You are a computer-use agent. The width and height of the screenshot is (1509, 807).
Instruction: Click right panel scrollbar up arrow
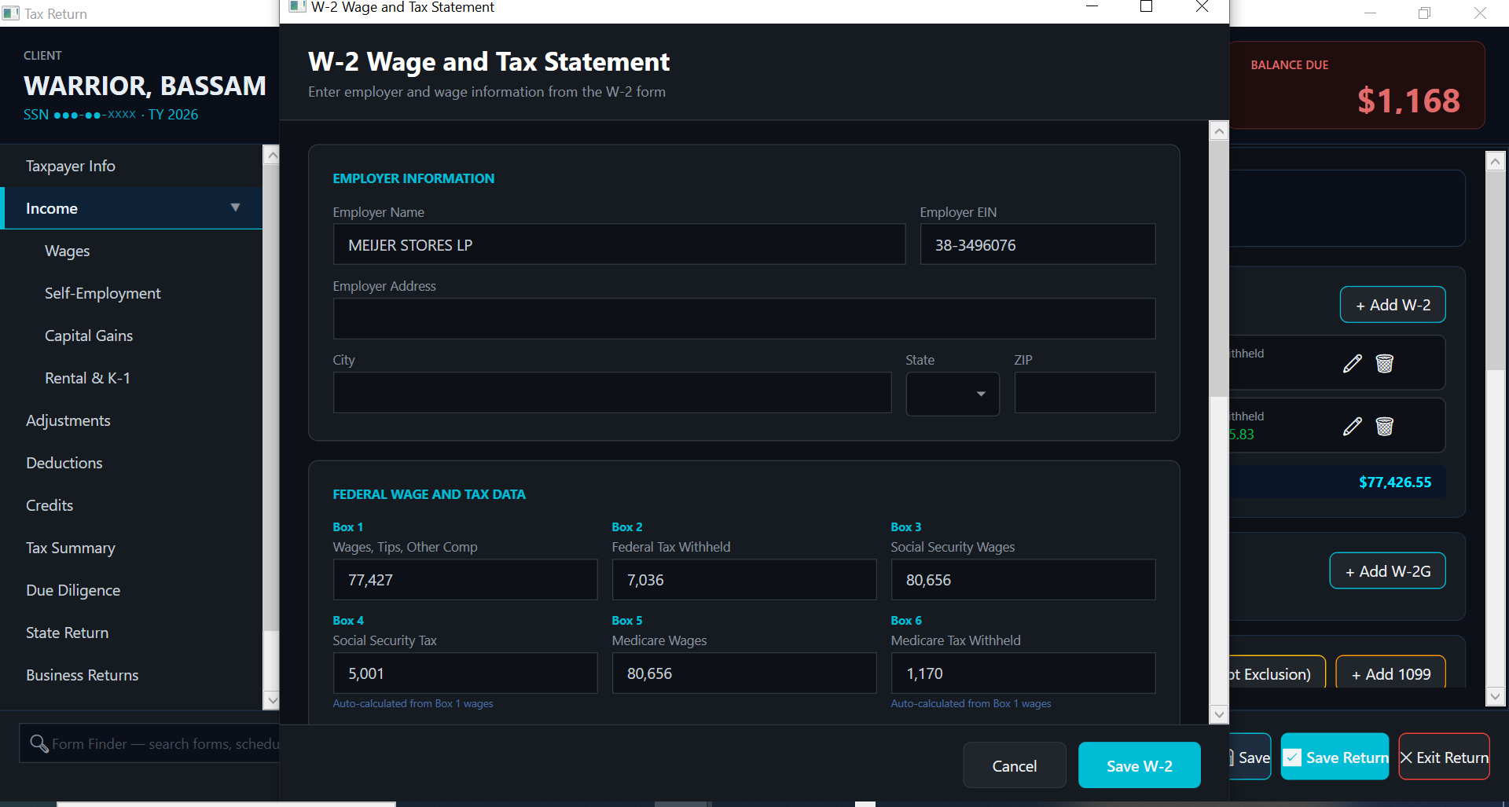[1496, 161]
